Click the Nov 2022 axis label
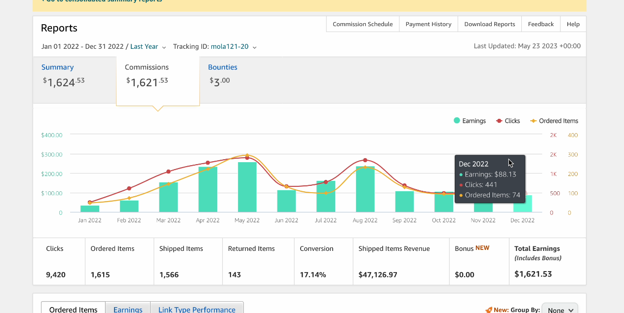 tap(483, 220)
